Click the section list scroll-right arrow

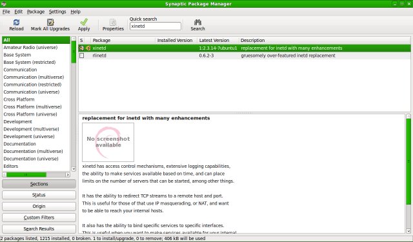pyautogui.click(x=68, y=175)
